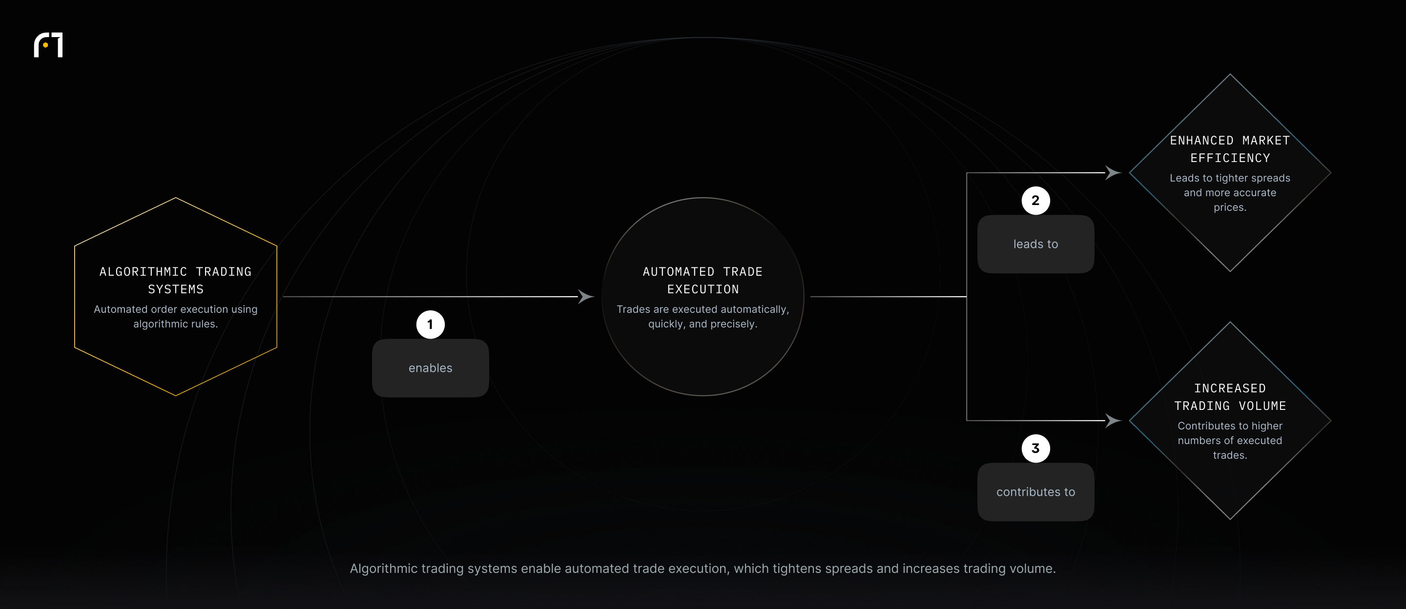
Task: Click the 'ENHANCED MARKET EFFICIENCY' heading
Action: 1230,149
